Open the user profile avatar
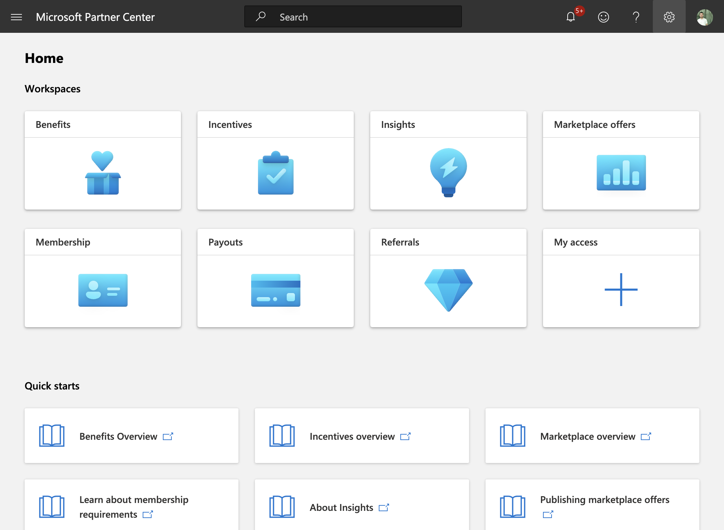The height and width of the screenshot is (530, 724). (705, 17)
